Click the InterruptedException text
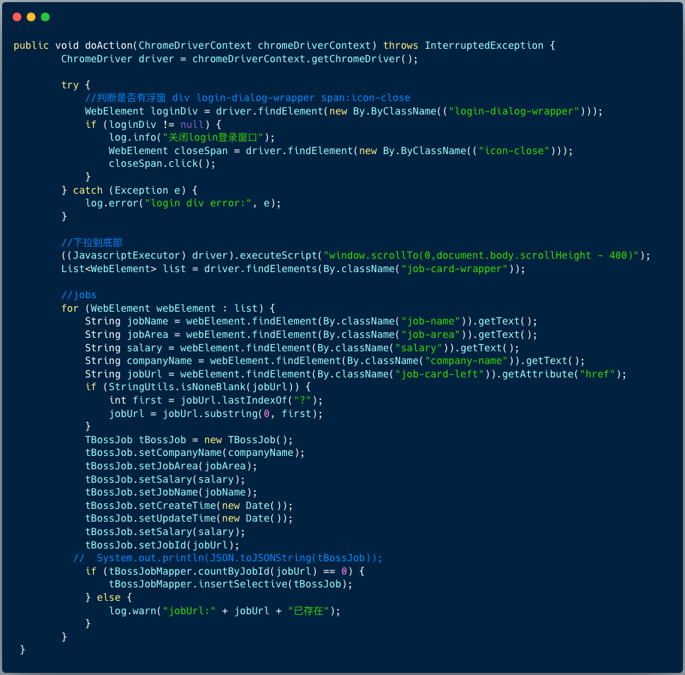This screenshot has height=675, width=685. [x=484, y=45]
